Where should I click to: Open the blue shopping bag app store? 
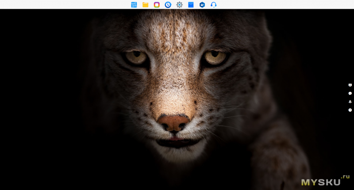191,5
